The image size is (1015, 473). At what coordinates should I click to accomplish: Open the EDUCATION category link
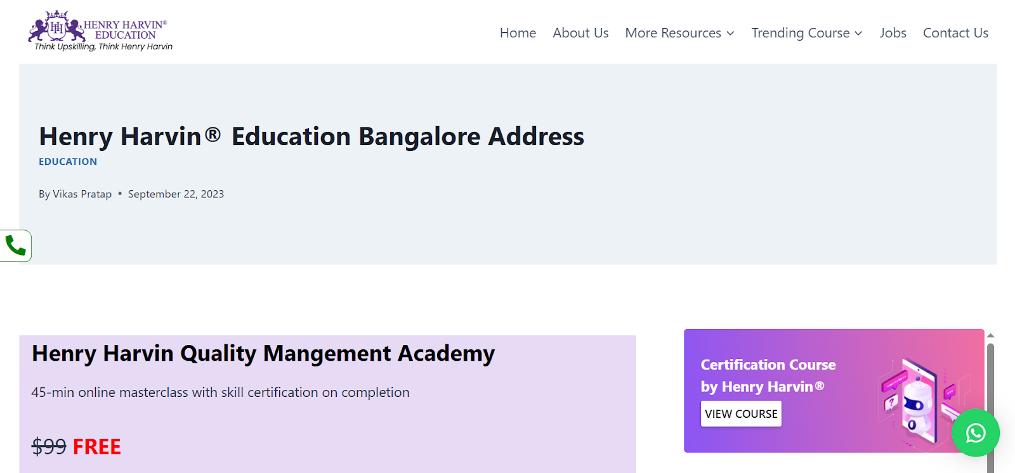[x=68, y=162]
